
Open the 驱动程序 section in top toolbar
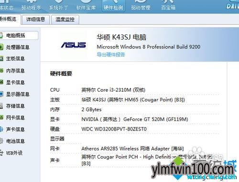point(31,6)
